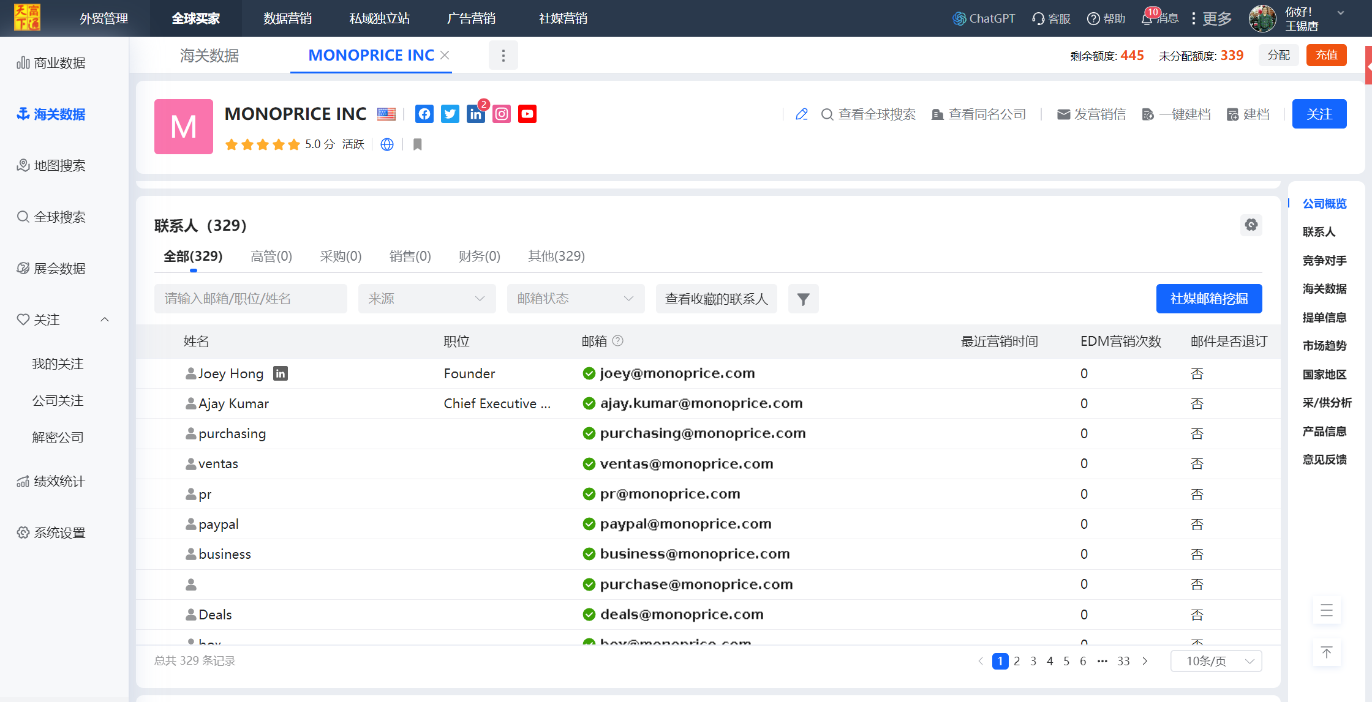Open the 邮箱状态 email status dropdown

(576, 299)
